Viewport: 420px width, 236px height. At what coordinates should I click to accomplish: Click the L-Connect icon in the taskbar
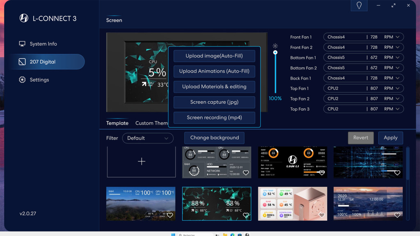247,235
